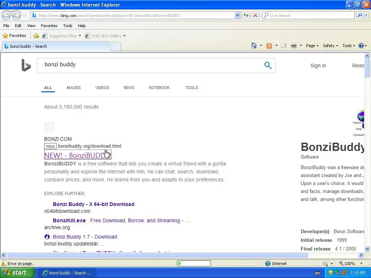Click the Bing search magnifier icon
Viewport: 371px width, 278px height.
tap(268, 66)
